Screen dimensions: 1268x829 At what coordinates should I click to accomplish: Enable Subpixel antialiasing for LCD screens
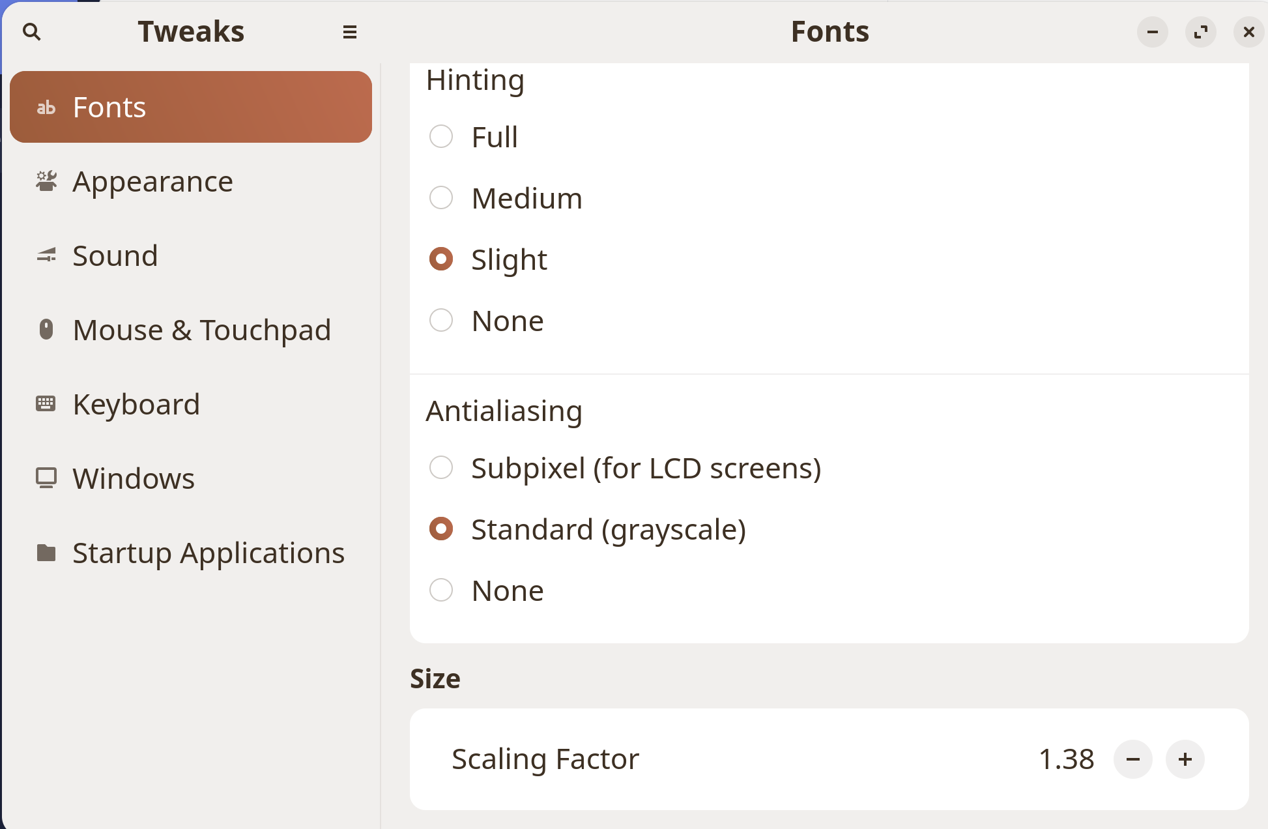click(441, 468)
